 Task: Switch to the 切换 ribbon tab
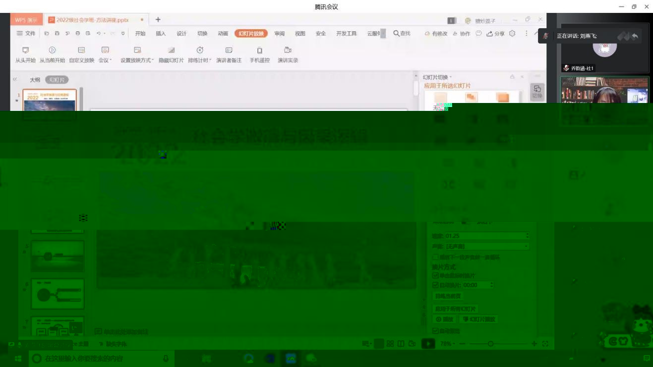click(x=202, y=33)
